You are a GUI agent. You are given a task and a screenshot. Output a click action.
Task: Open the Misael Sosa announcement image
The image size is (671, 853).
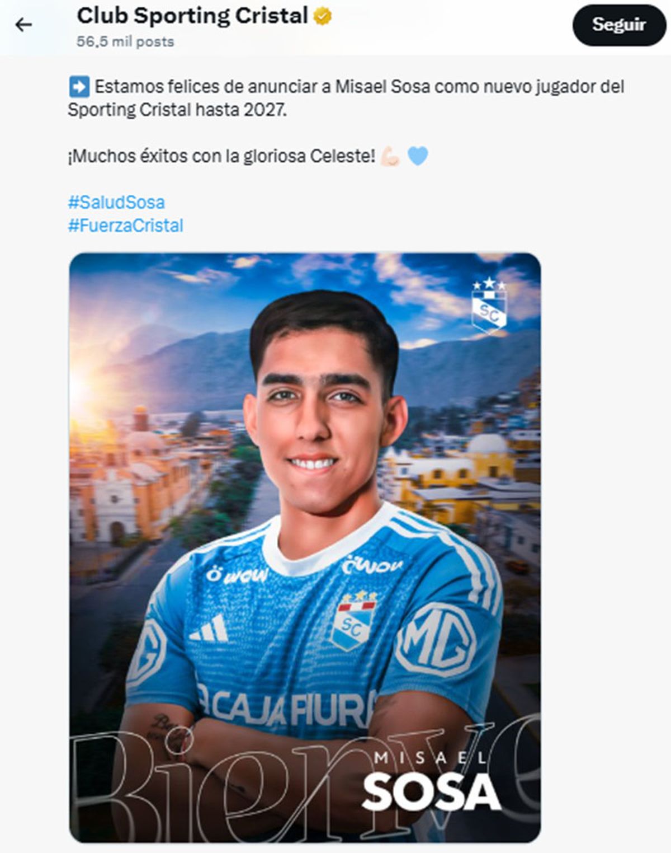click(x=305, y=547)
